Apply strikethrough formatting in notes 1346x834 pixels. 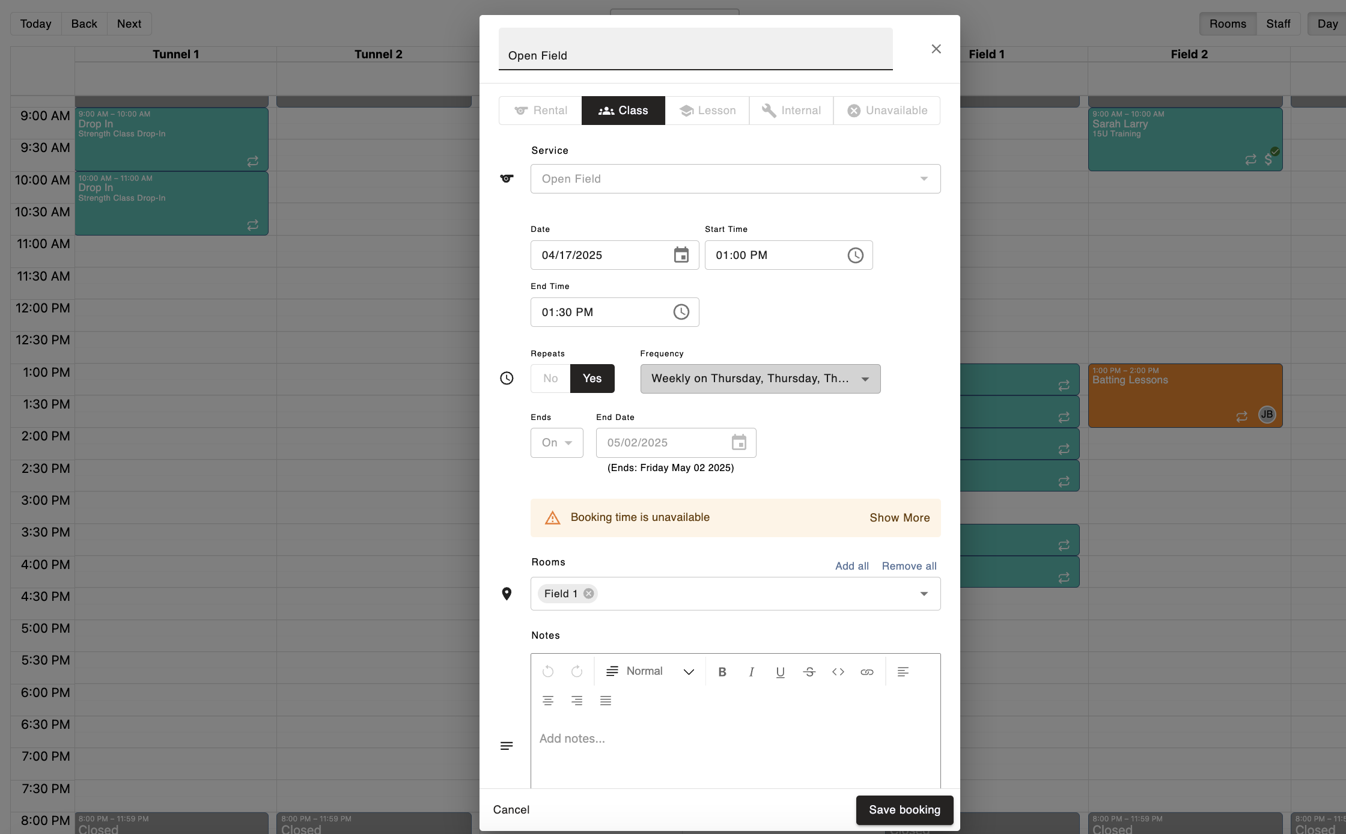809,672
